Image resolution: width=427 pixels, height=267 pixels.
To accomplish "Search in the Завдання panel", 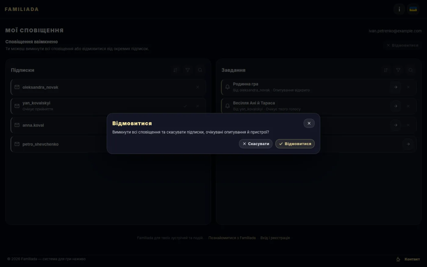I will [x=411, y=70].
